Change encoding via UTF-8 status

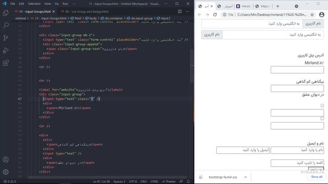click(133, 181)
